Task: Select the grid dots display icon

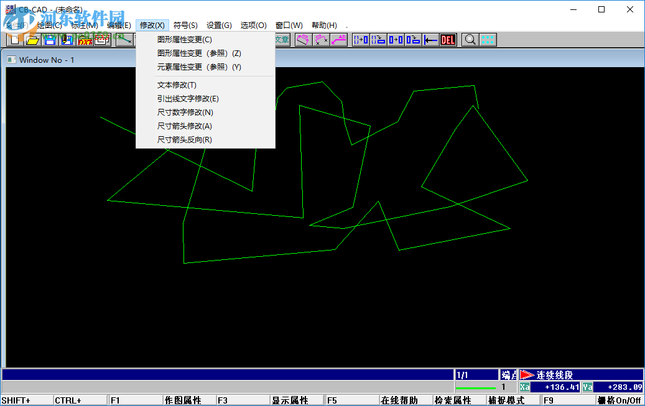Action: 488,39
